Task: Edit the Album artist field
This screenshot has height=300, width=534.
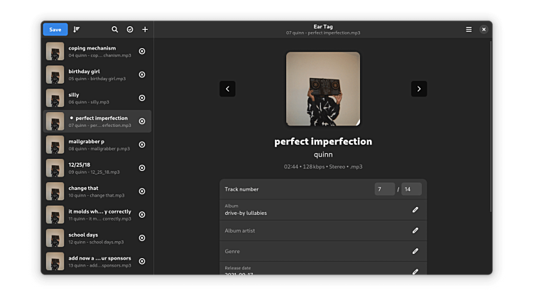Action: [415, 230]
